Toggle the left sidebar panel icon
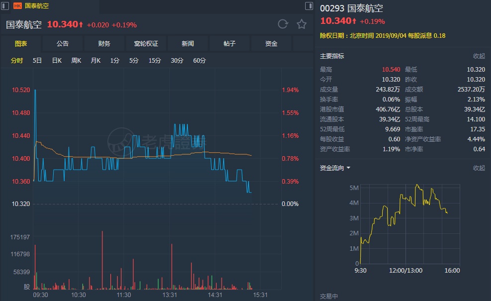This screenshot has height=301, width=491. [4, 6]
